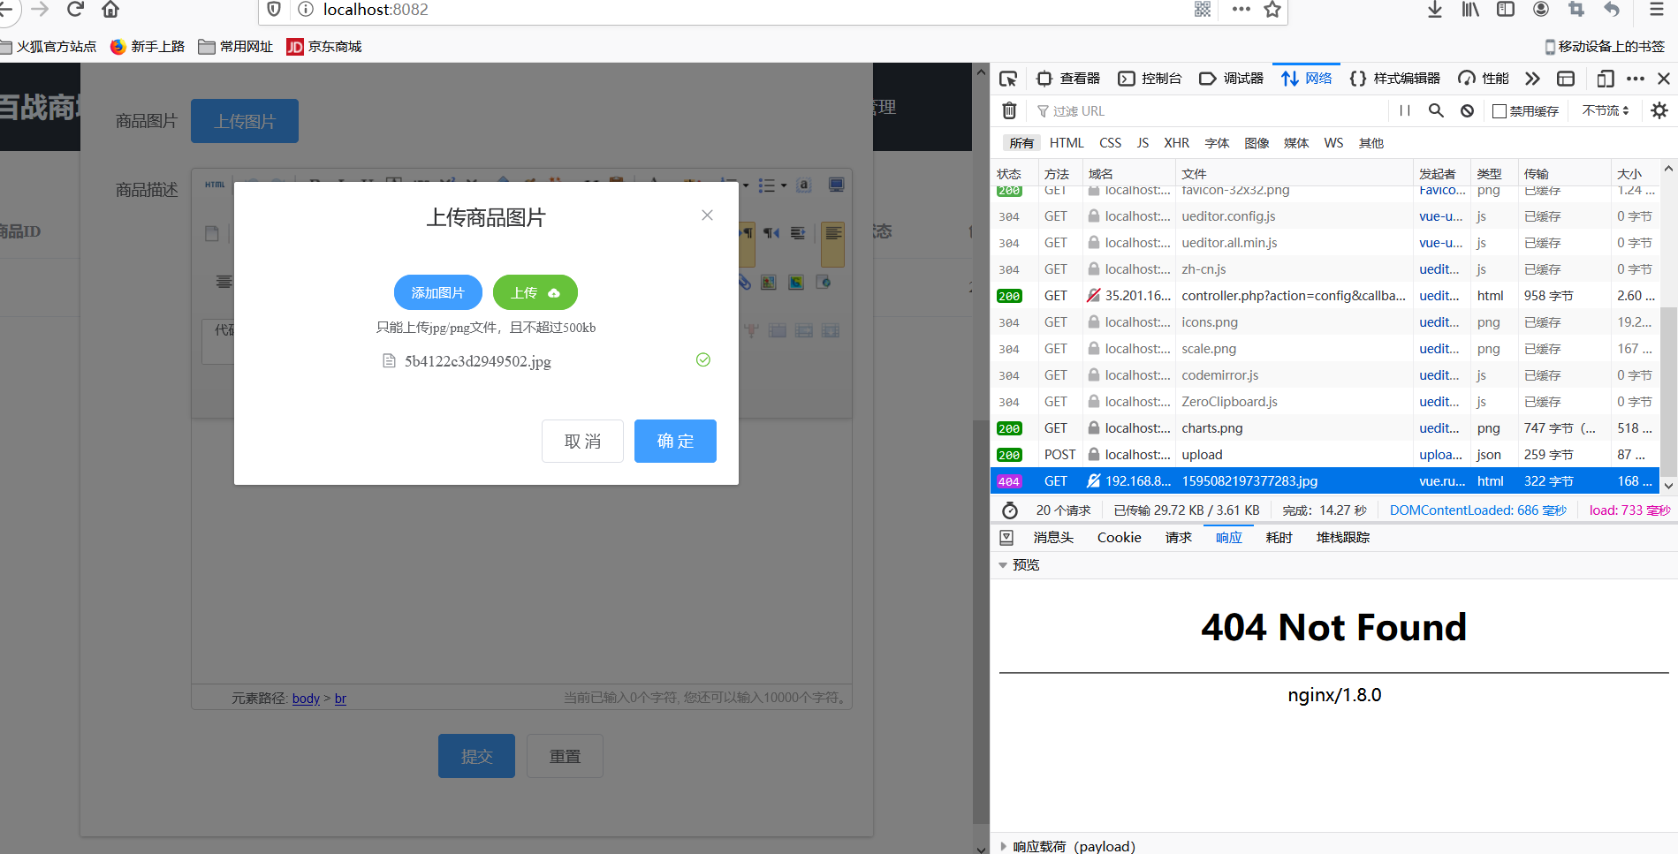Open the 耗时 timings tab
This screenshot has width=1678, height=854.
[x=1279, y=537]
